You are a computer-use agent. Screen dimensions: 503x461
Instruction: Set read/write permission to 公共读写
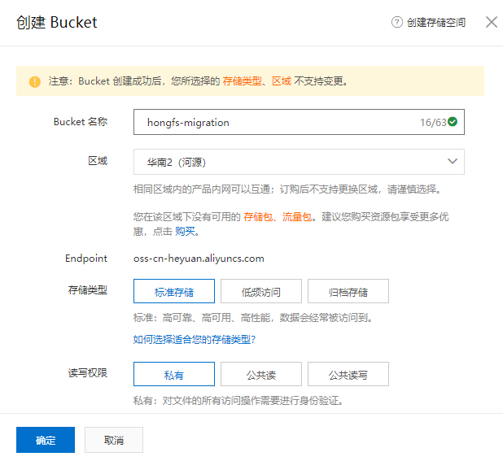click(x=348, y=374)
